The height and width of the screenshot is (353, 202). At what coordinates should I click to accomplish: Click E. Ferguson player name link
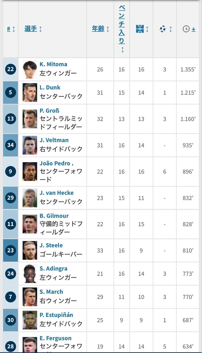click(56, 338)
